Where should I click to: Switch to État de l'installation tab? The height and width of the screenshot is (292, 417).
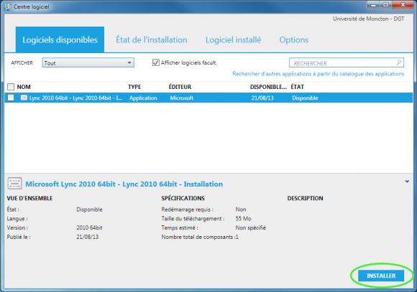pyautogui.click(x=151, y=40)
